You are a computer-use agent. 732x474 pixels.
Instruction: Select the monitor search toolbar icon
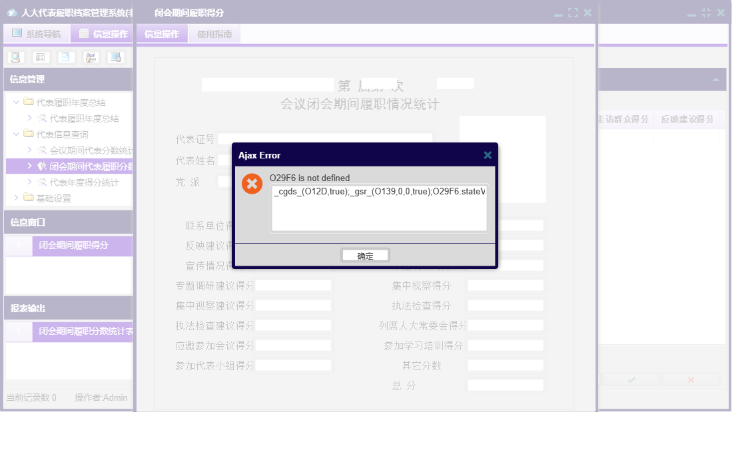coord(116,57)
